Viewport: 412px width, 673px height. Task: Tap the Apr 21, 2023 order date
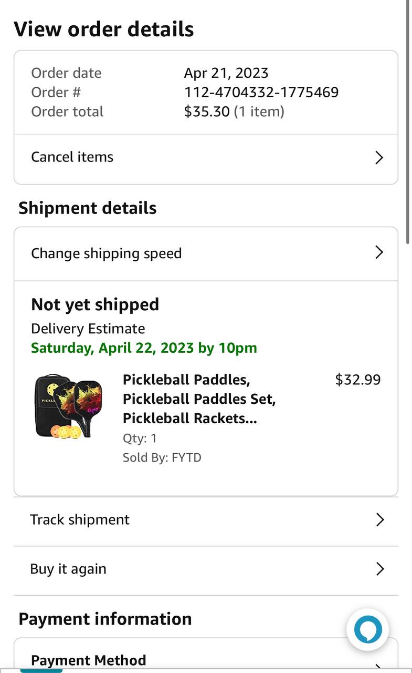coord(226,73)
